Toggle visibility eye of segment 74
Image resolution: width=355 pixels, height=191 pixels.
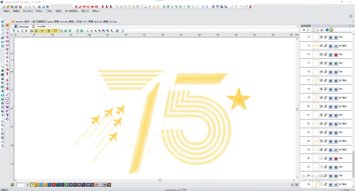click(x=321, y=54)
